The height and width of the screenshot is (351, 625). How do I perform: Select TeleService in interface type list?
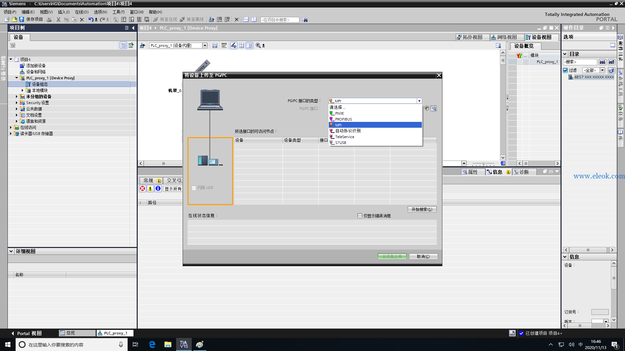pyautogui.click(x=375, y=137)
